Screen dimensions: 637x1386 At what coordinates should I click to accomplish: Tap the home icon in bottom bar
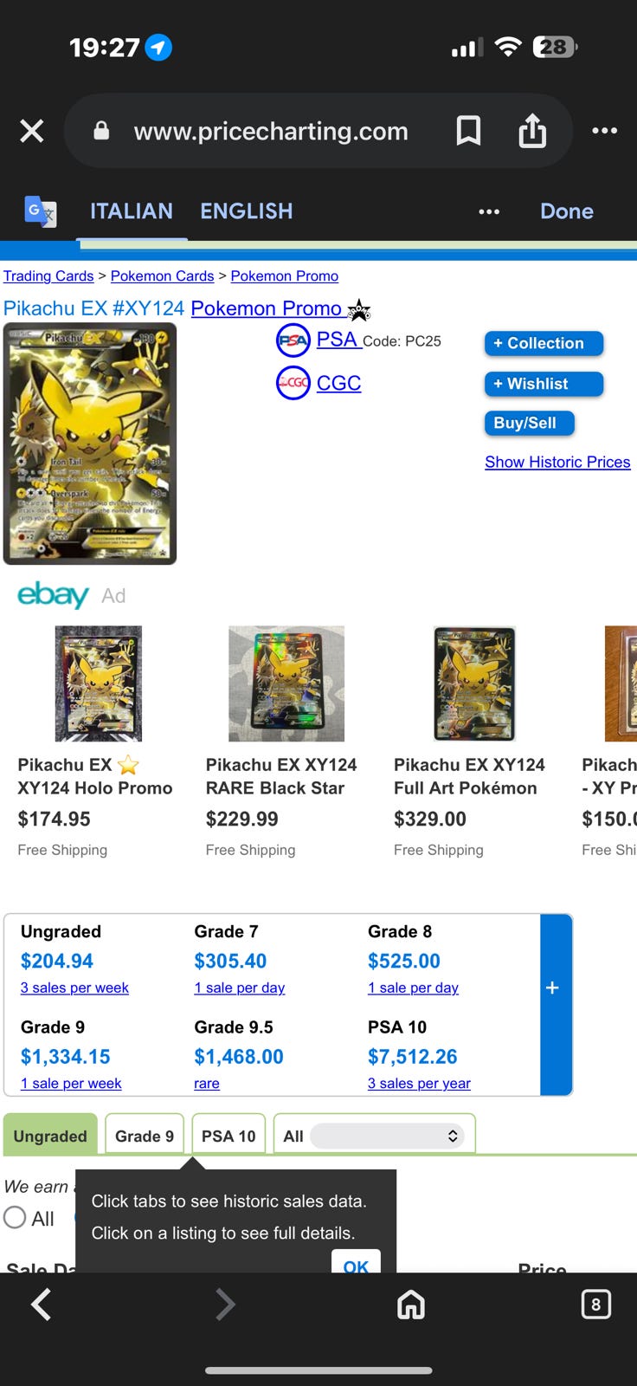[x=411, y=1304]
